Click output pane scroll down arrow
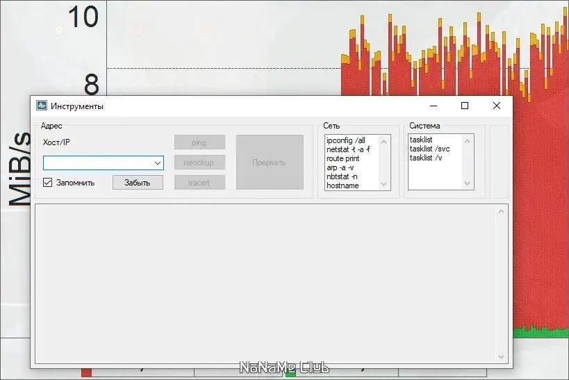Viewport: 569px width, 380px height. click(501, 357)
